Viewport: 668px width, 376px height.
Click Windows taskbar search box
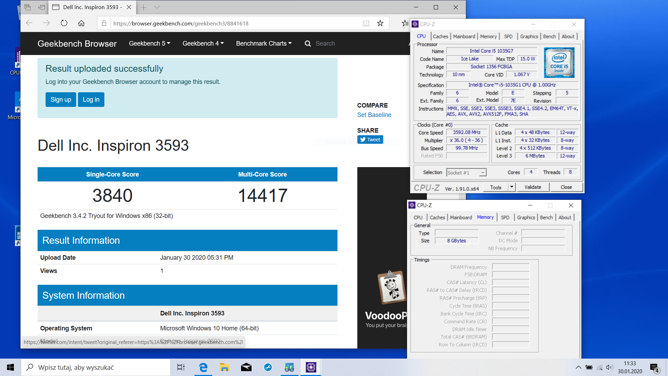(96, 367)
